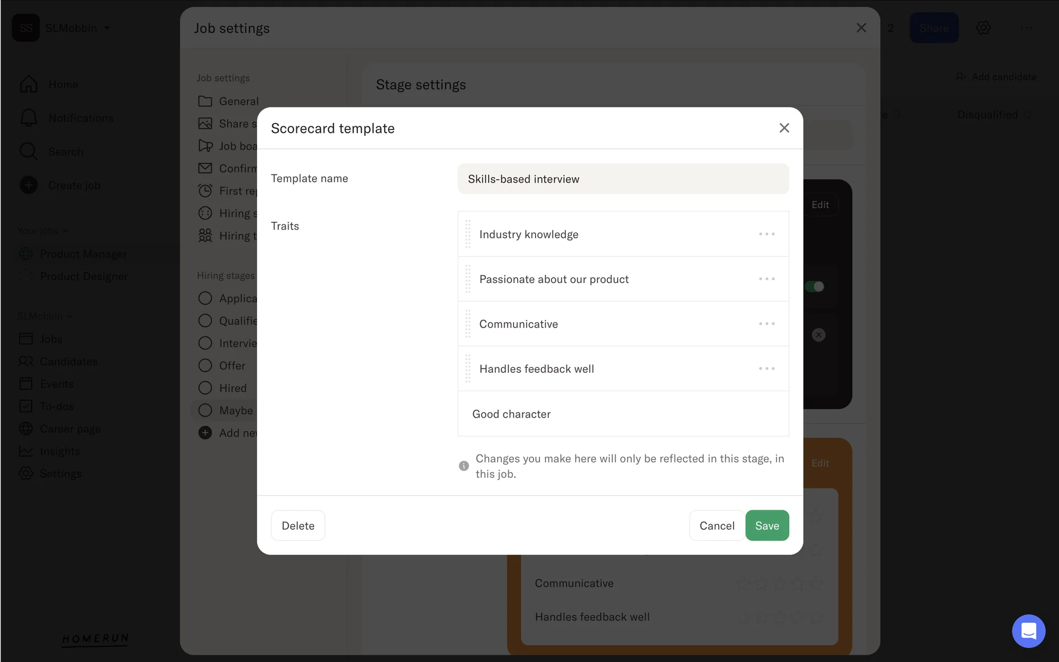Select the Hired hiring stage circle

point(205,388)
